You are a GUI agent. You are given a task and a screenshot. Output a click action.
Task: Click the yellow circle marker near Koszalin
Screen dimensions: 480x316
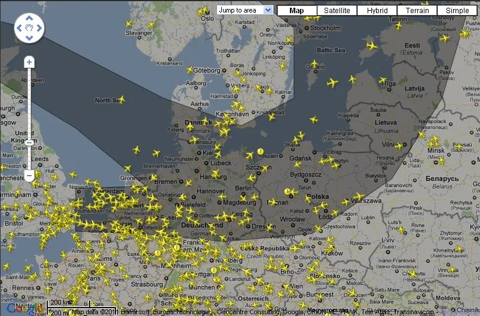tap(260, 152)
